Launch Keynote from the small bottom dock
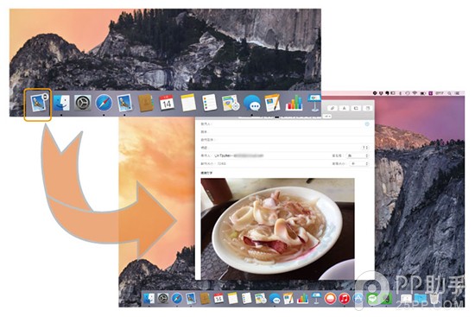This screenshot has width=475, height=317. pyautogui.click(x=316, y=299)
